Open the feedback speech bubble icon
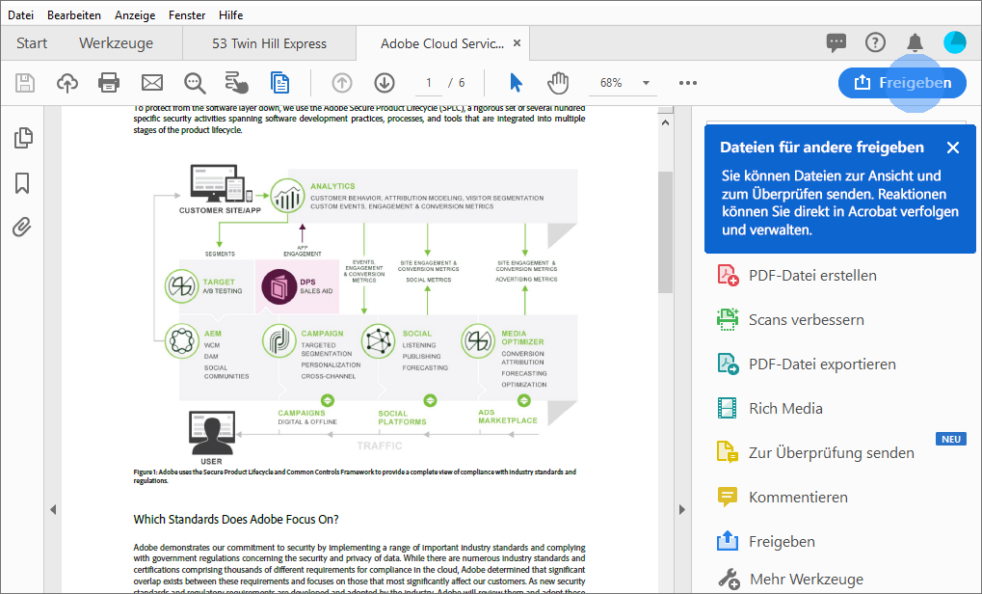Screen dimensions: 982x594 (836, 42)
